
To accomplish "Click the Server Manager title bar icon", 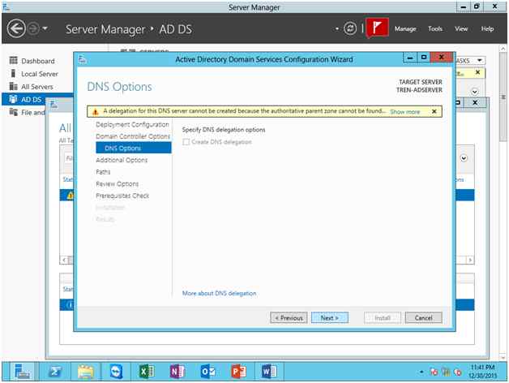I will [6, 6].
